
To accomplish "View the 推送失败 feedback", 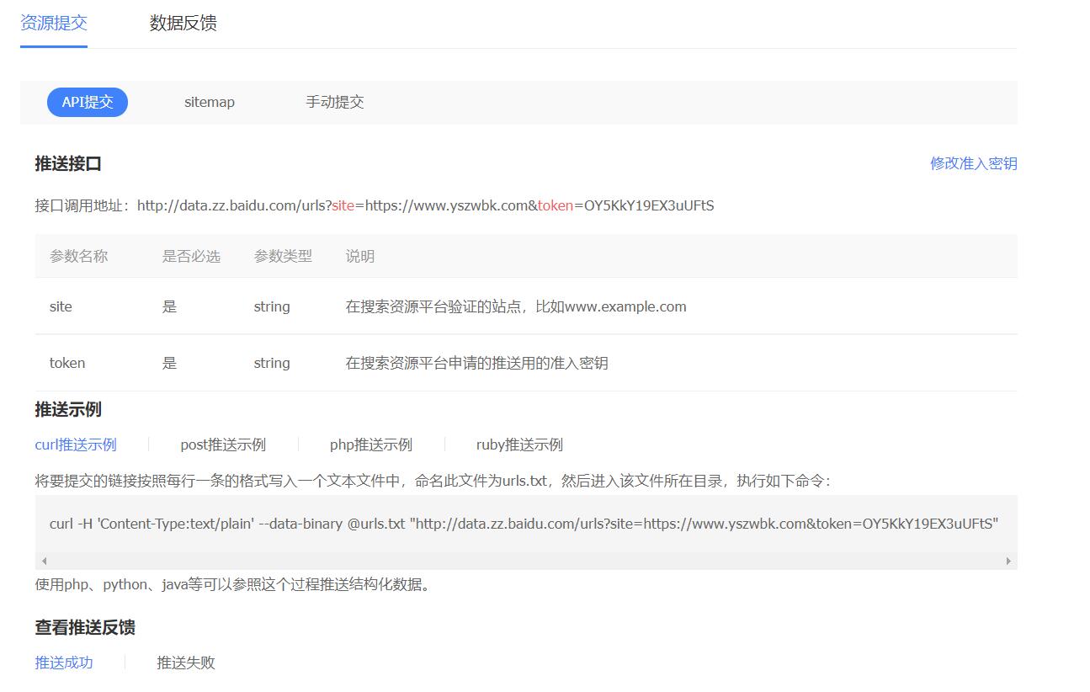I will point(186,663).
